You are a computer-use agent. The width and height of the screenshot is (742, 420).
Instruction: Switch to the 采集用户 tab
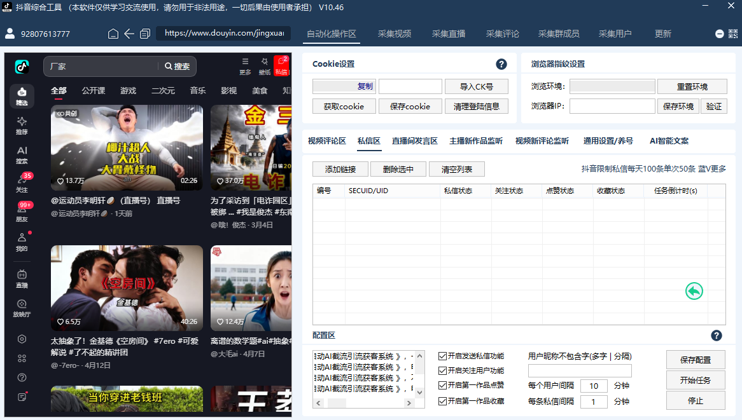(615, 34)
